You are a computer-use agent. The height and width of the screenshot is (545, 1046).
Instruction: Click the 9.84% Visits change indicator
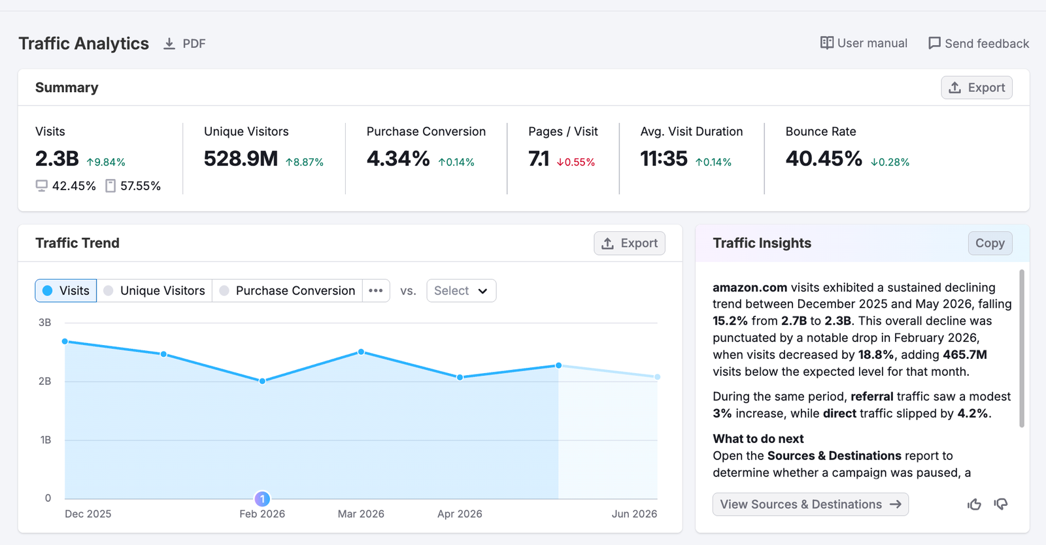tap(106, 162)
